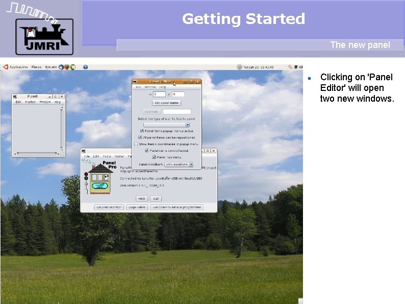The image size is (405, 304).
Task: Toggle Panel items control layout checkbox
Action: 147,151
